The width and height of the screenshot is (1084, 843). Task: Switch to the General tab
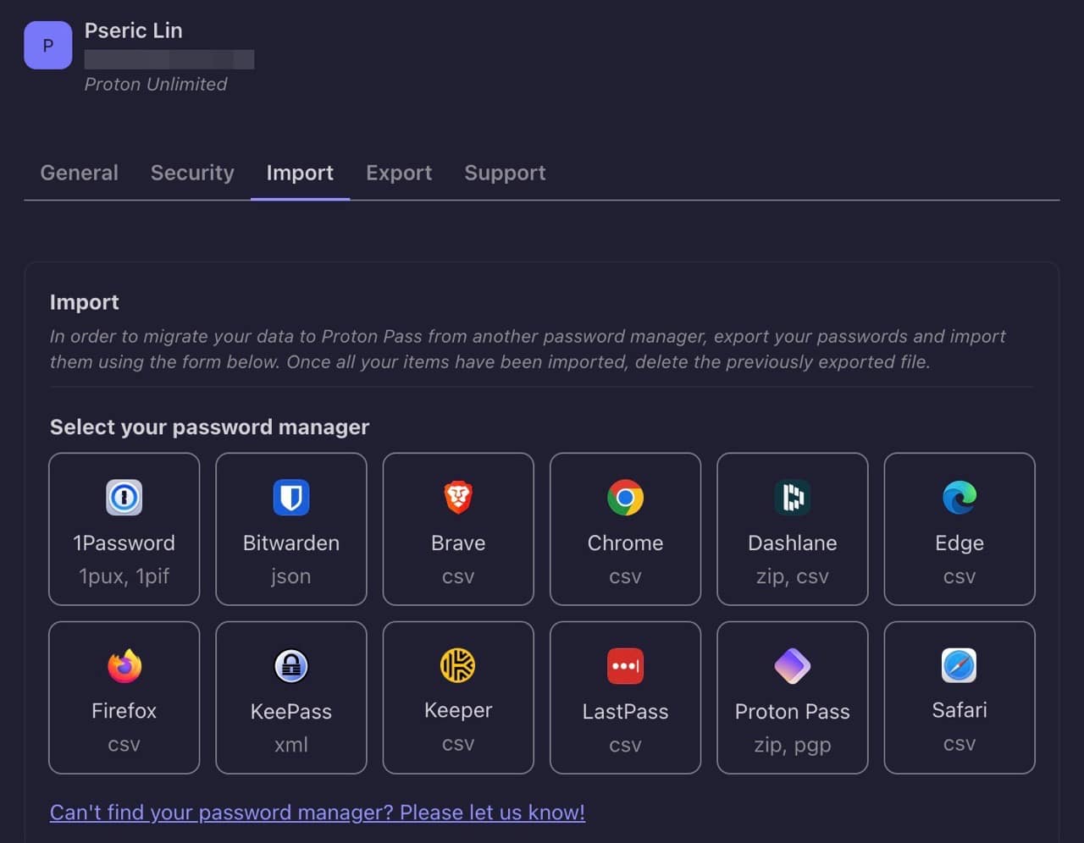pos(80,173)
